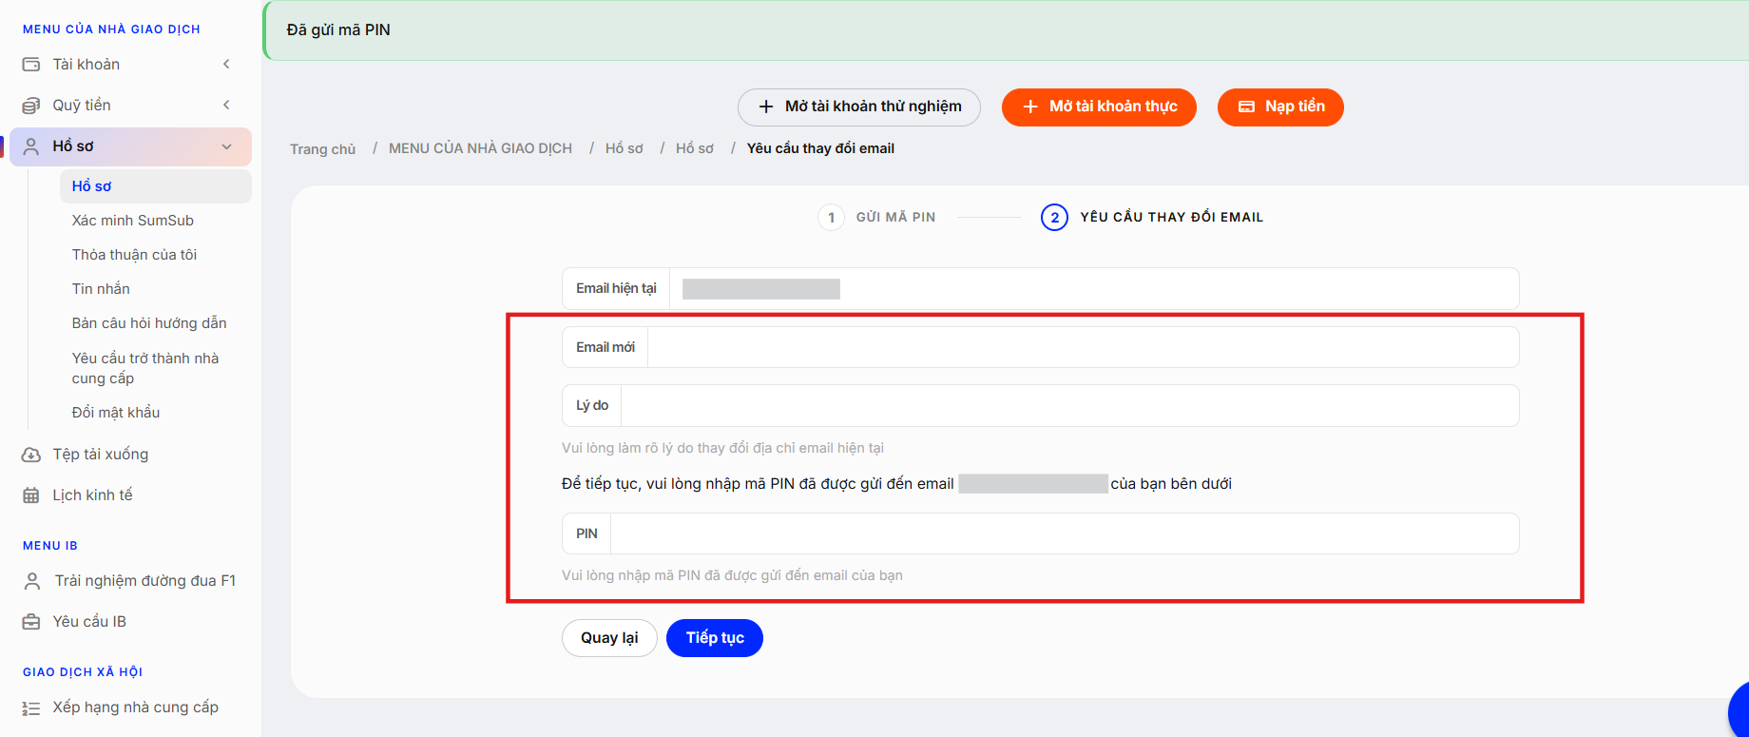
Task: Open Bản câu hỏi hướng dẫn
Action: tap(149, 323)
